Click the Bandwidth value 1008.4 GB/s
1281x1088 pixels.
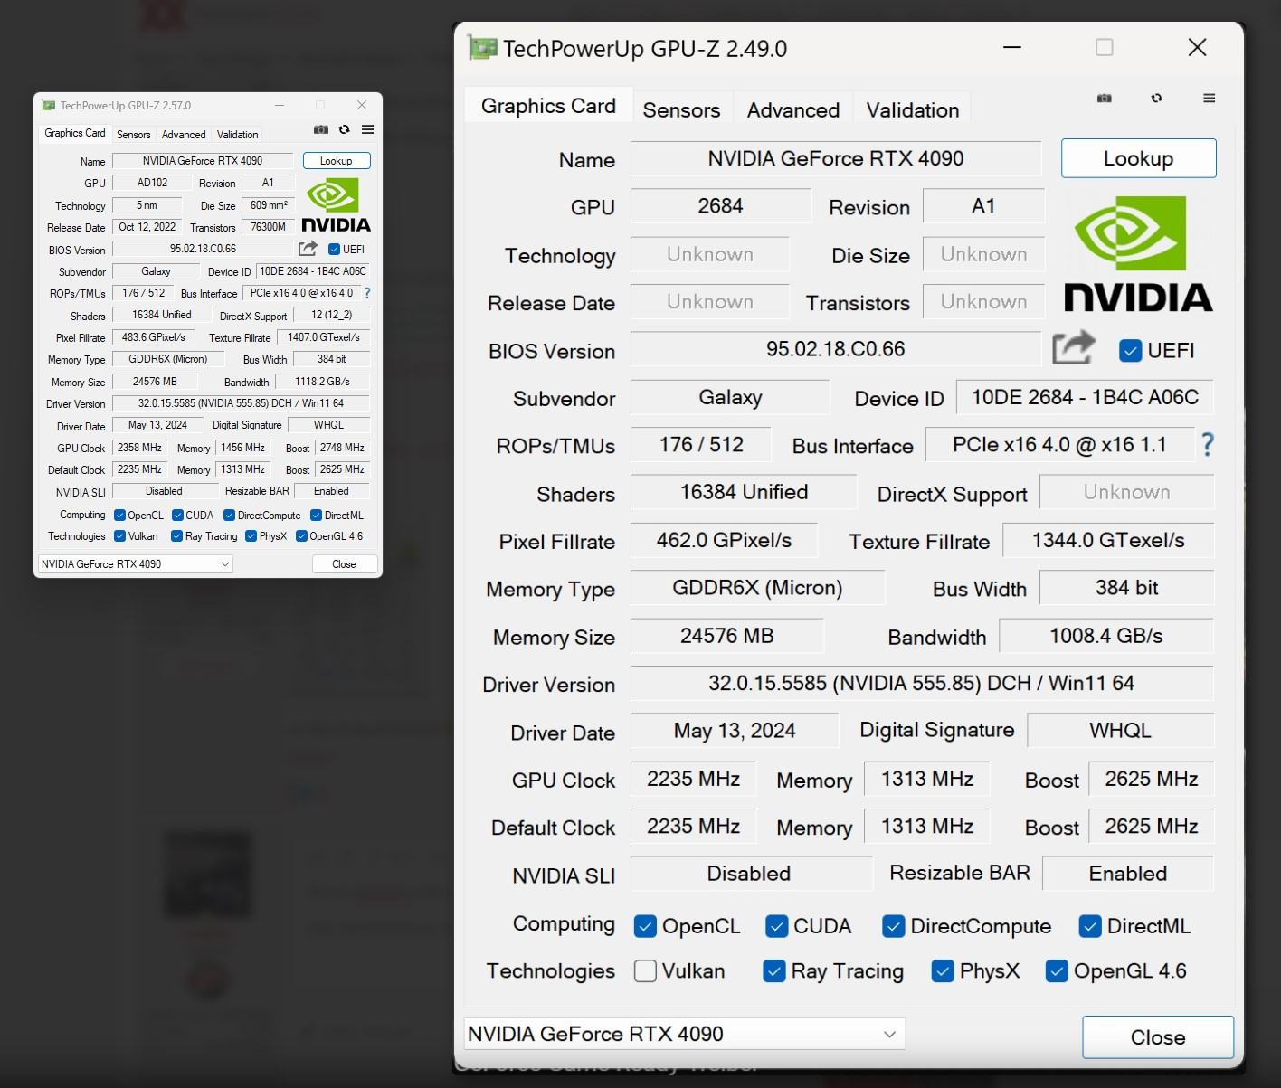1105,636
